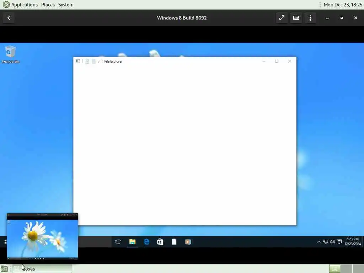Open Action Center notifications icon
This screenshot has height=273, width=364.
point(339,242)
